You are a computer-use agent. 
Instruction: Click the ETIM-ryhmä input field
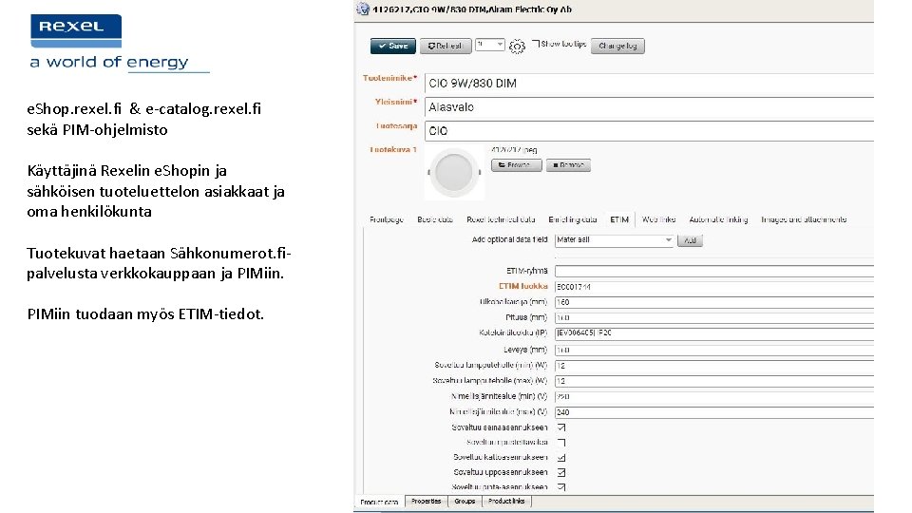coord(714,271)
